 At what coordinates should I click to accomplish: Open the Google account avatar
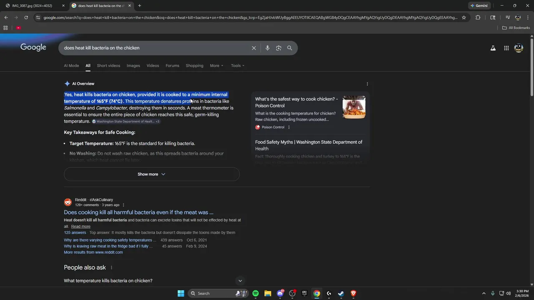519,48
